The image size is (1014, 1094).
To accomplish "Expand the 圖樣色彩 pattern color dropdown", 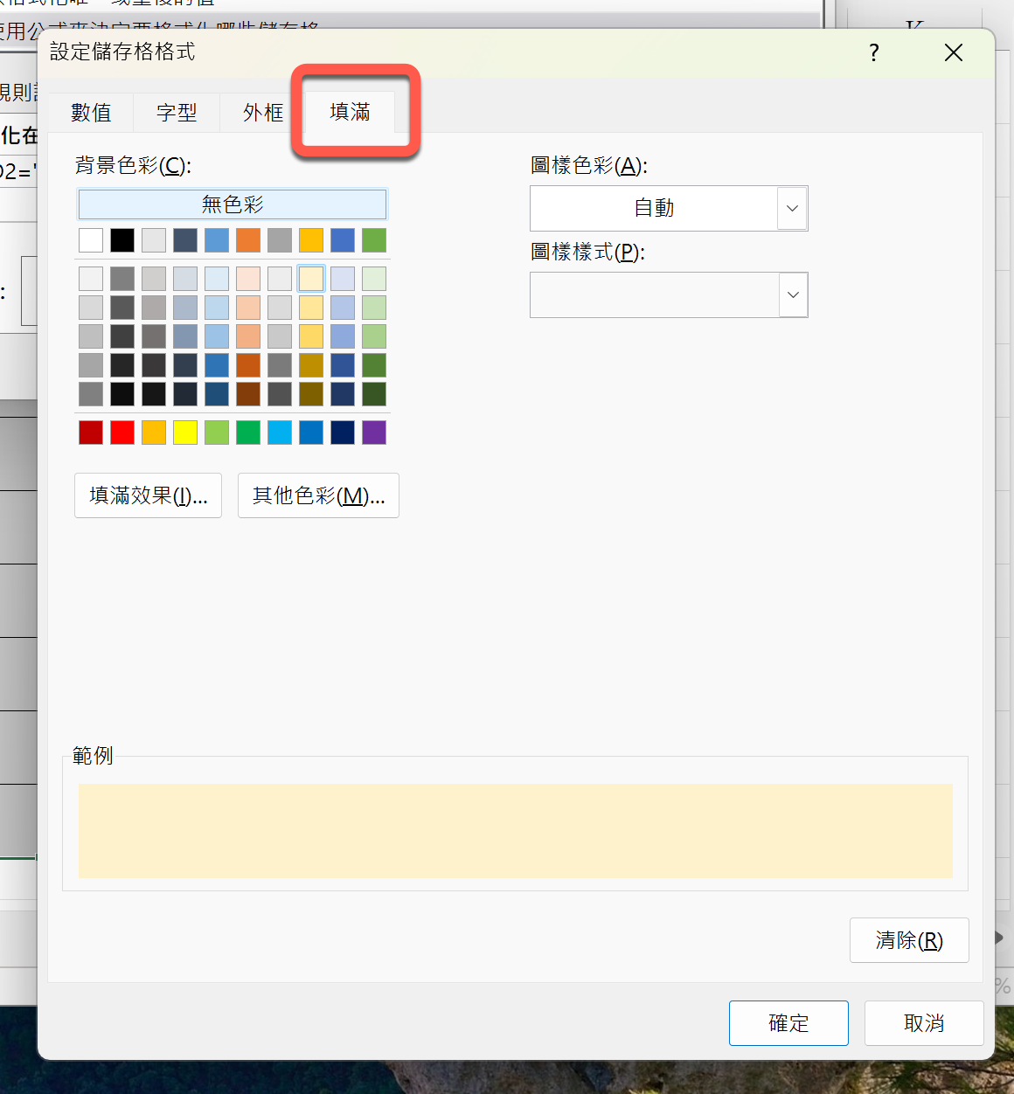I will [x=792, y=209].
